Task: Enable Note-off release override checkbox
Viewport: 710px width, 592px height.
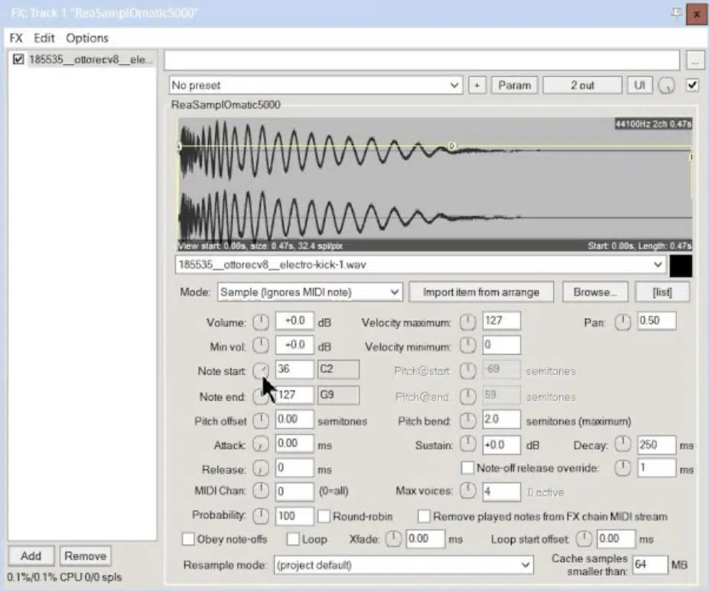Action: coord(467,467)
